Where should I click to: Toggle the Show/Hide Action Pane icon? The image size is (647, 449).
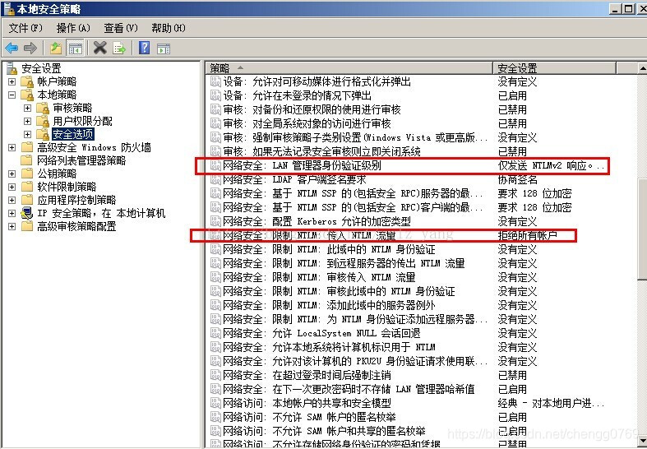pyautogui.click(x=164, y=48)
